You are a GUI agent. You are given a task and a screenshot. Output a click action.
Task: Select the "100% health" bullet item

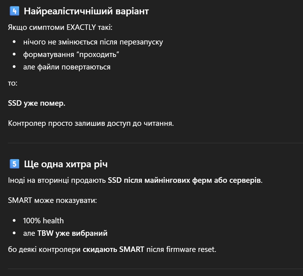click(x=43, y=221)
